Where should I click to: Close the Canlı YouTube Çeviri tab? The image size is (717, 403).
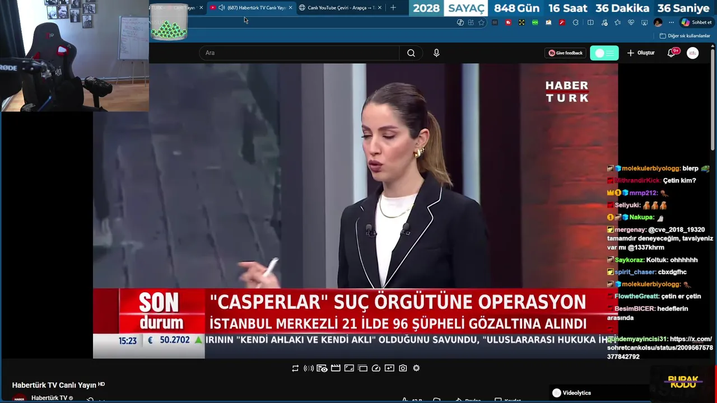click(380, 8)
